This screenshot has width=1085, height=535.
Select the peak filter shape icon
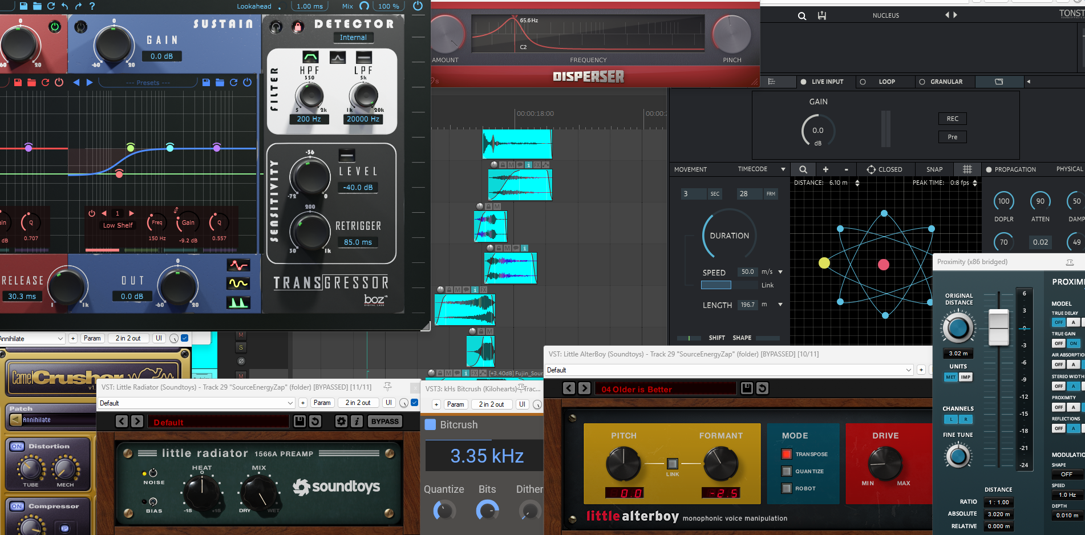(337, 57)
